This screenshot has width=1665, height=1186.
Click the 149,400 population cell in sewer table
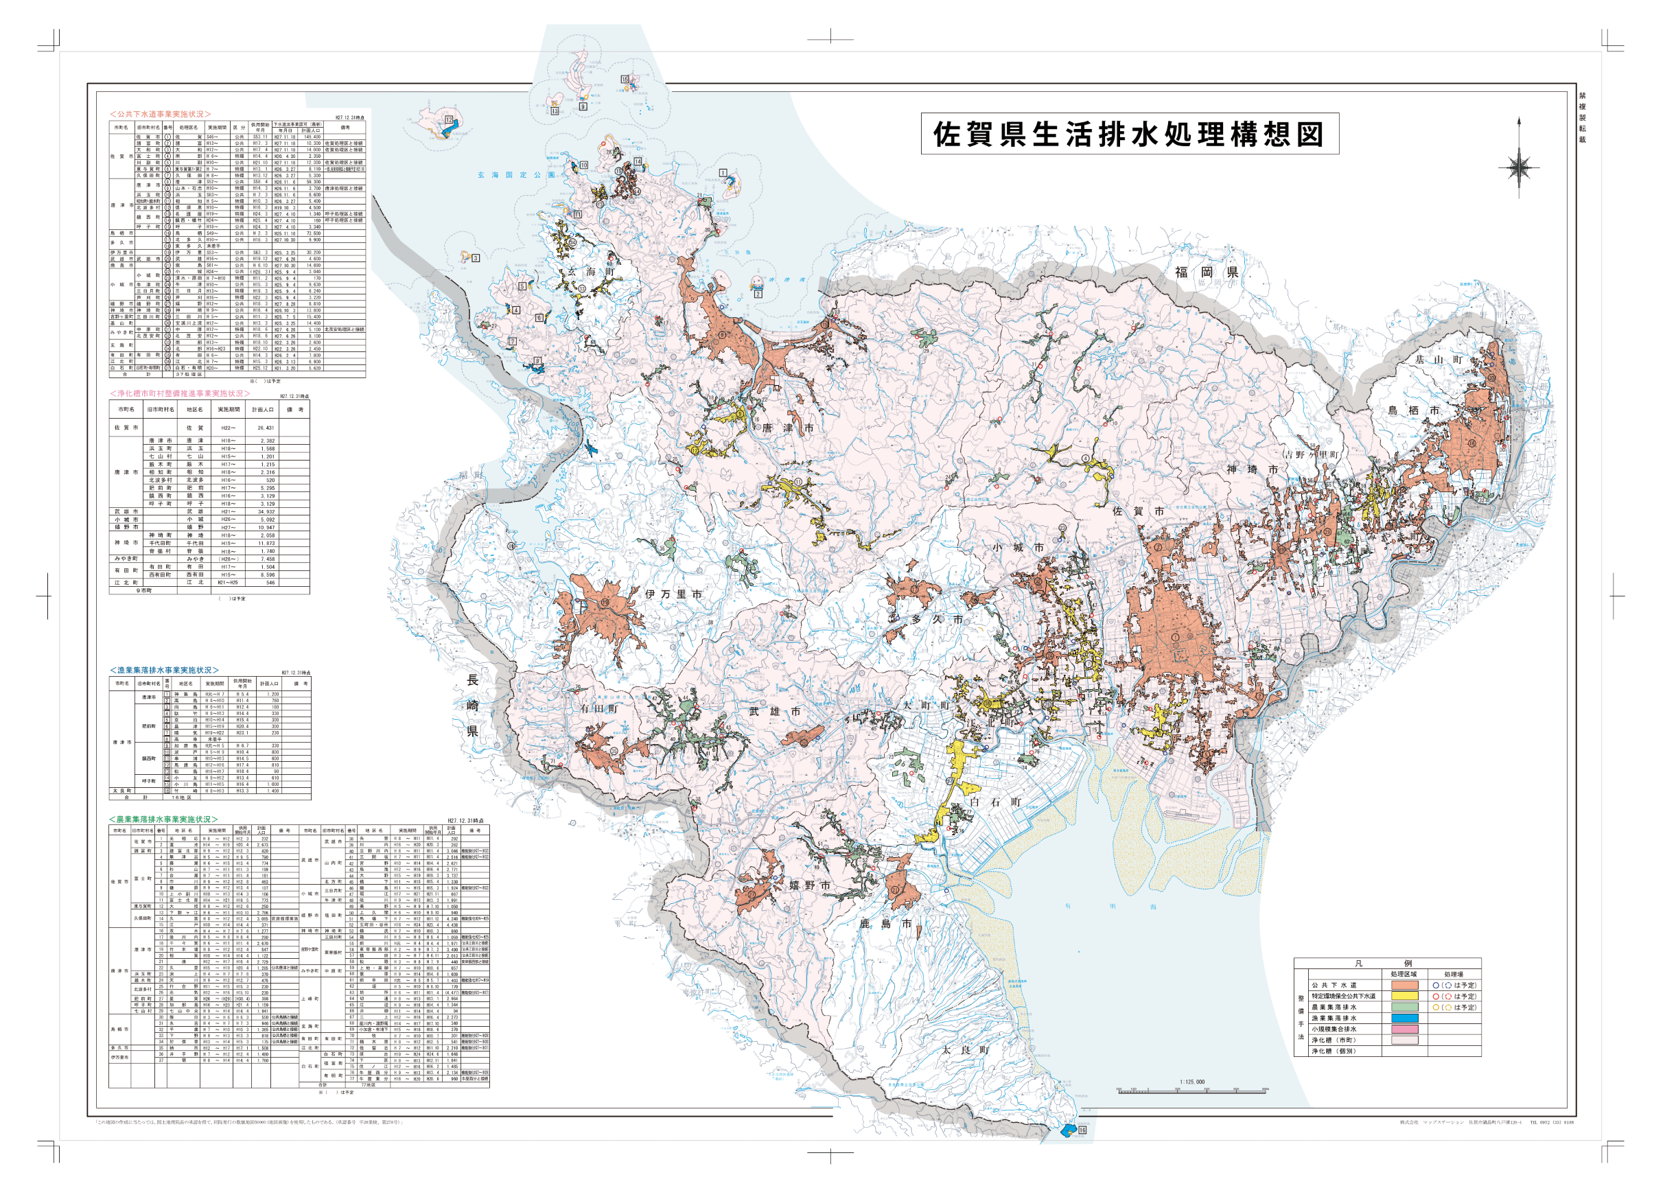click(312, 137)
